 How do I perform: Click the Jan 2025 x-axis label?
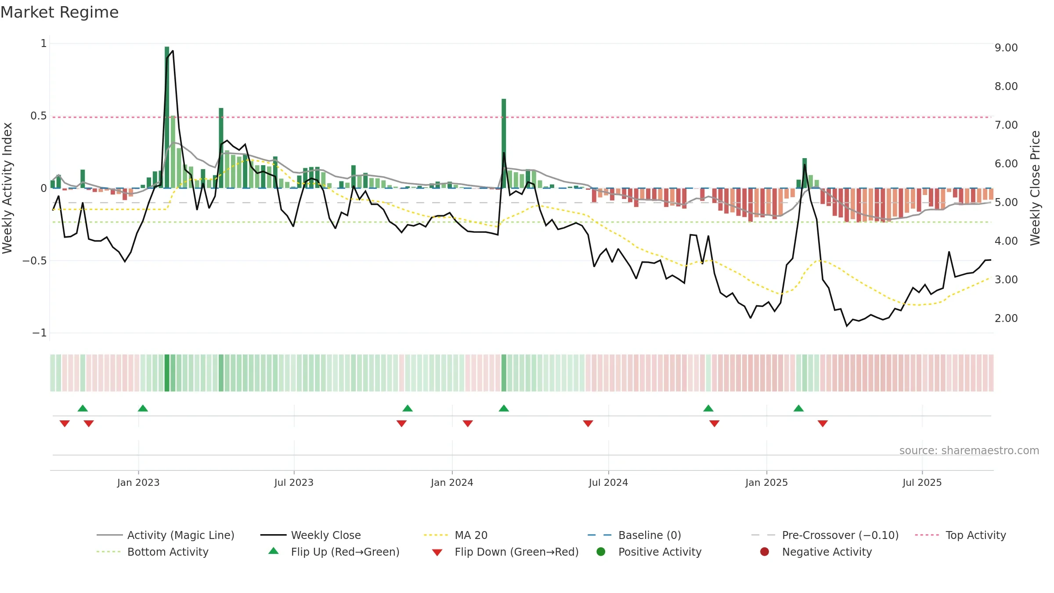(766, 482)
